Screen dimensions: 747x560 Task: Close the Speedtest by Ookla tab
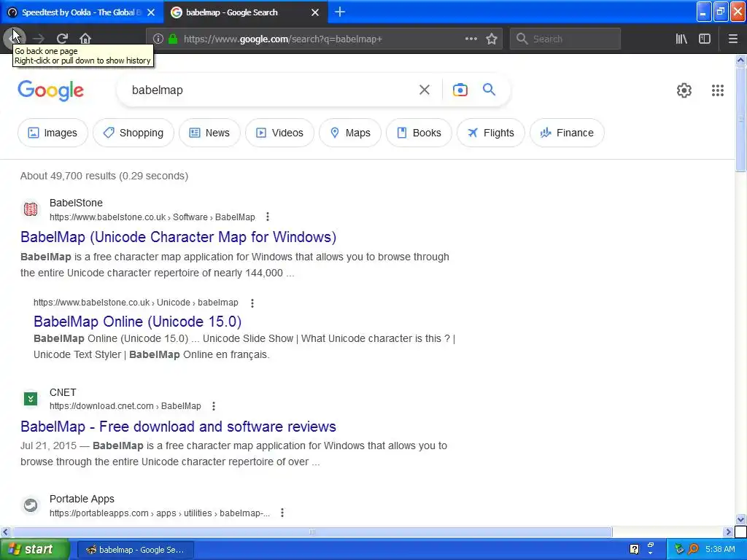[151, 12]
